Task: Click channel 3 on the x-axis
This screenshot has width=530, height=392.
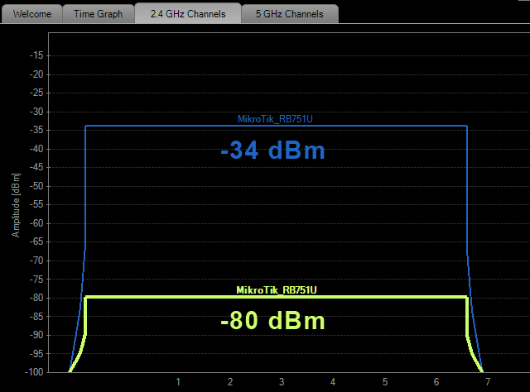Action: point(282,382)
